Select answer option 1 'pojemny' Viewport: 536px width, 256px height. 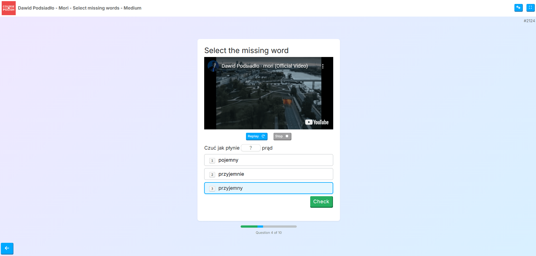268,160
